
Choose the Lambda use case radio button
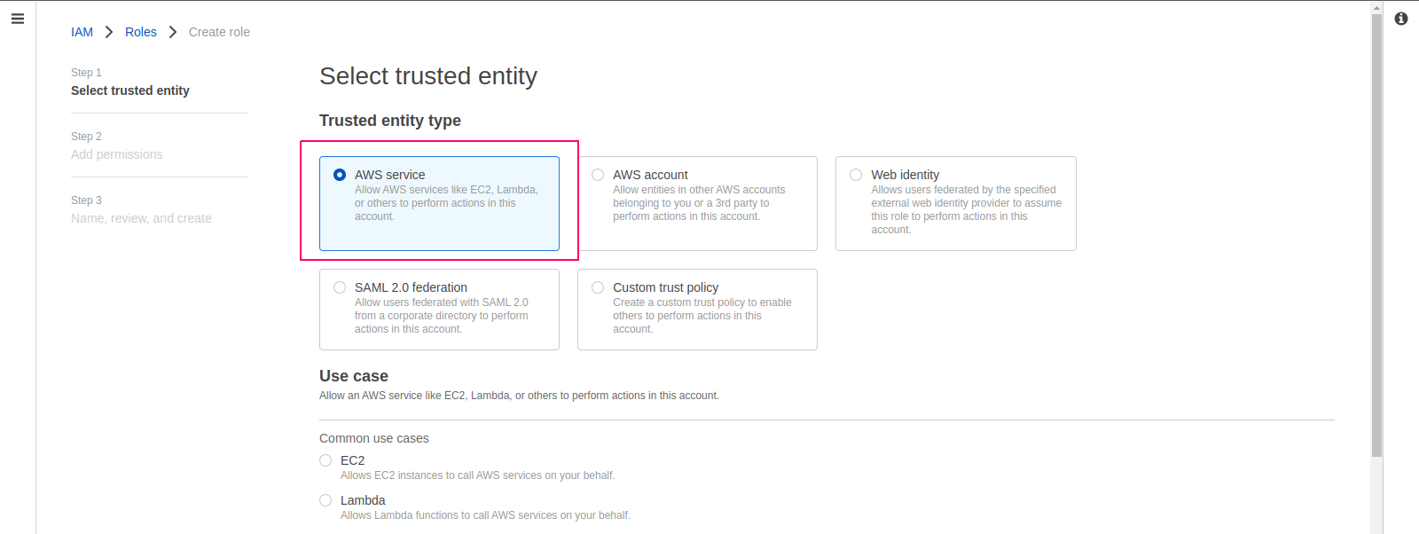point(325,500)
